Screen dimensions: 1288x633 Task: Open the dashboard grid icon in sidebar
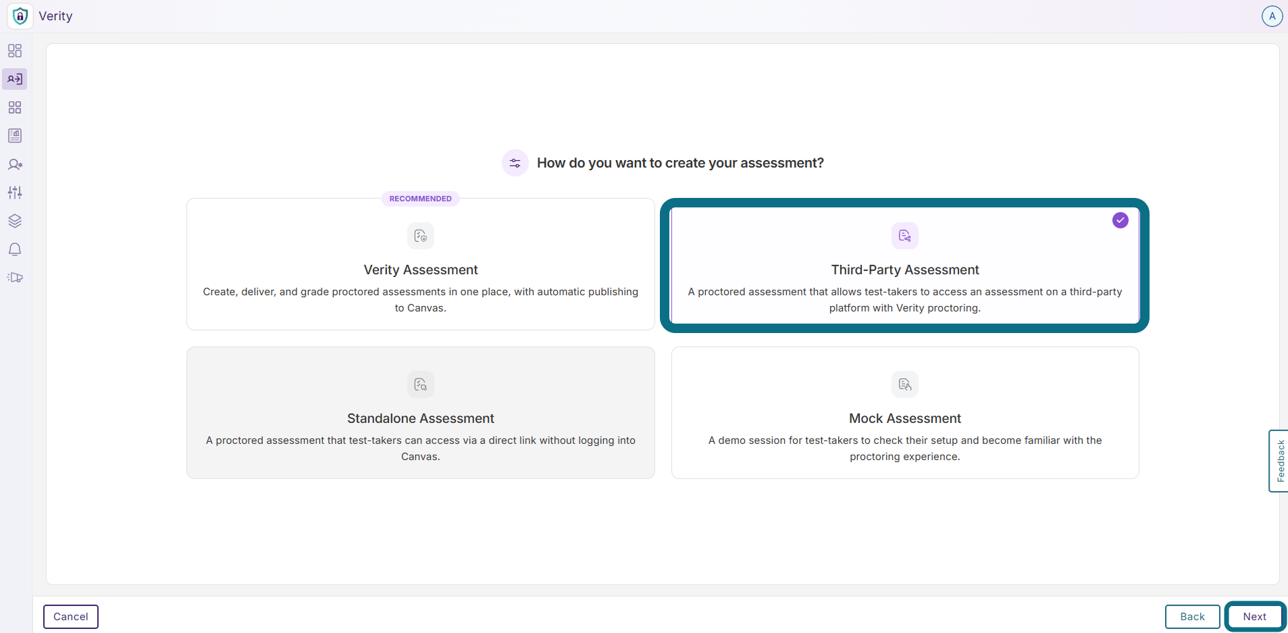[15, 51]
